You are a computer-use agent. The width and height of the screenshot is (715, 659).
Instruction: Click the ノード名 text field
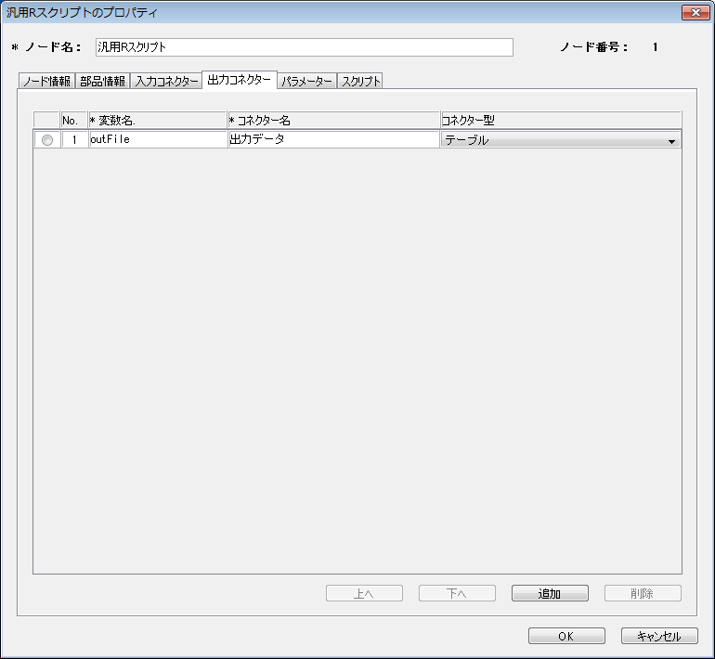304,47
